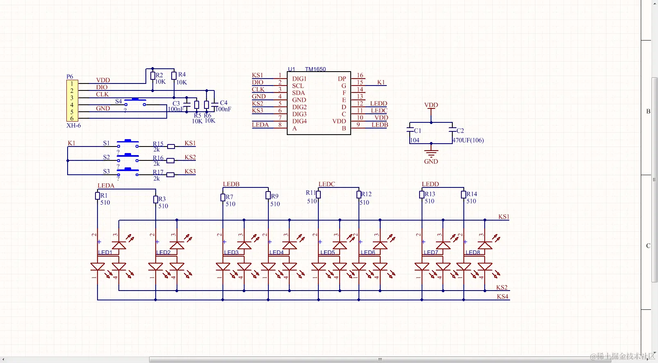
Task: Select resistor R16 2k symbol
Action: (170, 161)
